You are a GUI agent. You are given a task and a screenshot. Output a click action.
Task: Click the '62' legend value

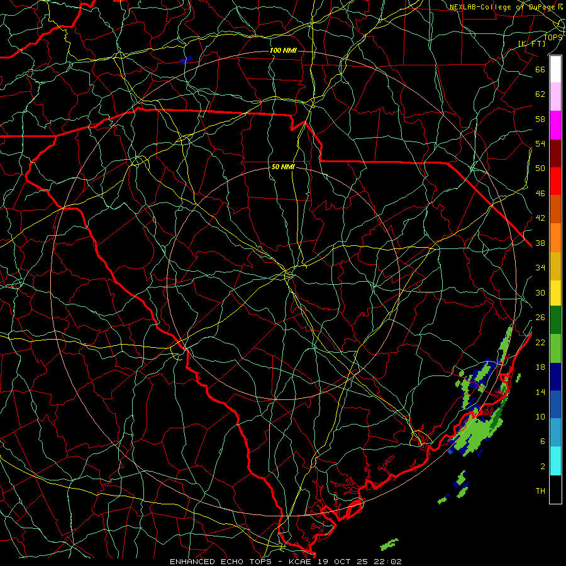[x=540, y=94]
